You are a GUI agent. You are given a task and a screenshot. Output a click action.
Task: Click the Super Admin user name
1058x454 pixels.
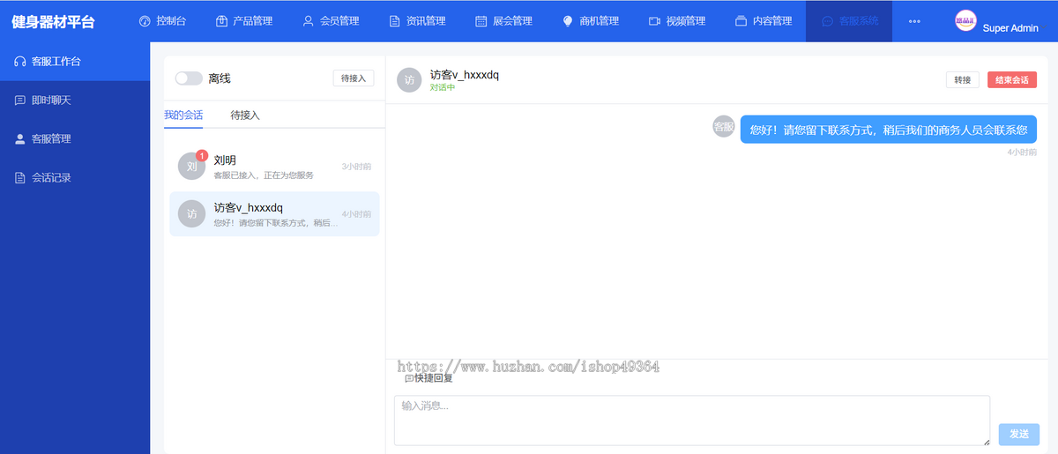coord(1010,28)
